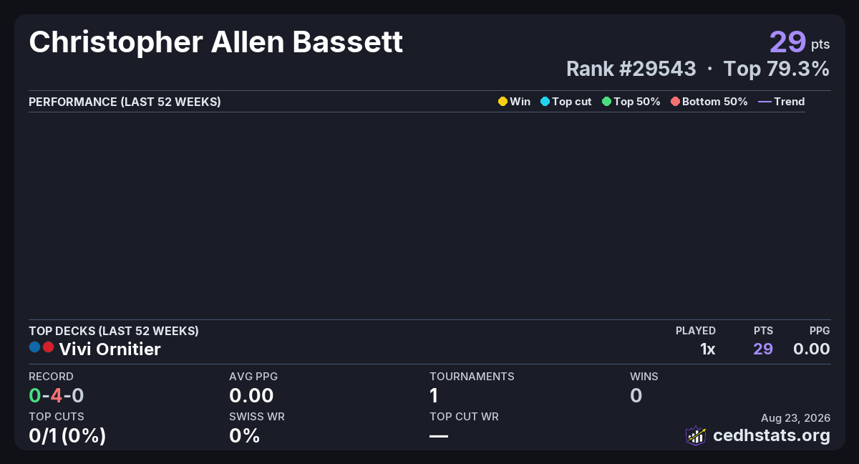
Task: Click the red mana color dot
Action: [x=48, y=347]
